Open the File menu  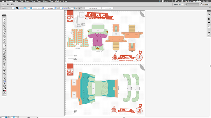coord(16,1)
